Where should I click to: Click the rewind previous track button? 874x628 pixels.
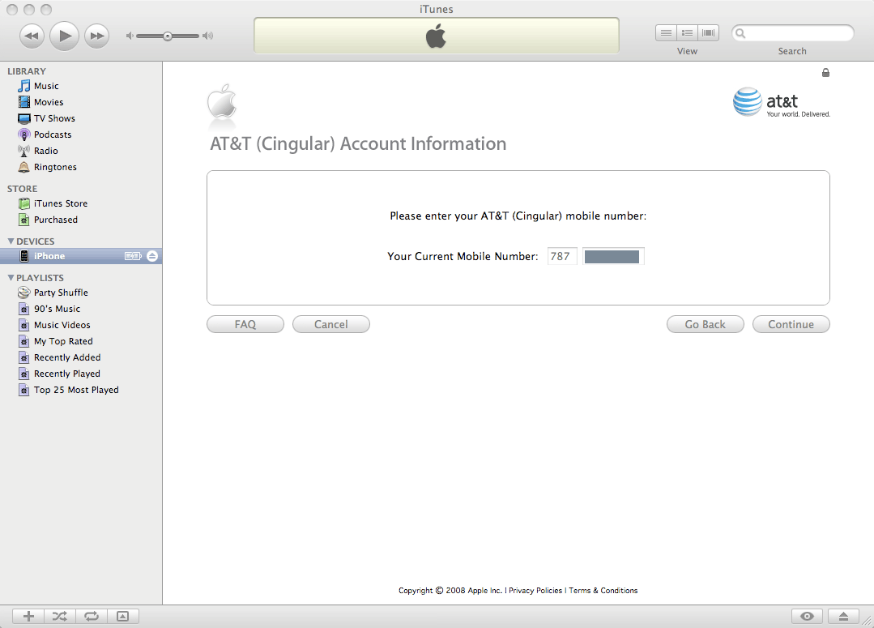pos(32,36)
